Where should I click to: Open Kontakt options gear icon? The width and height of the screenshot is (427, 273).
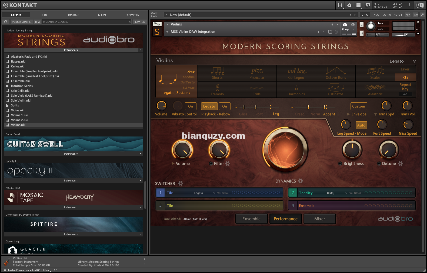pos(349,5)
